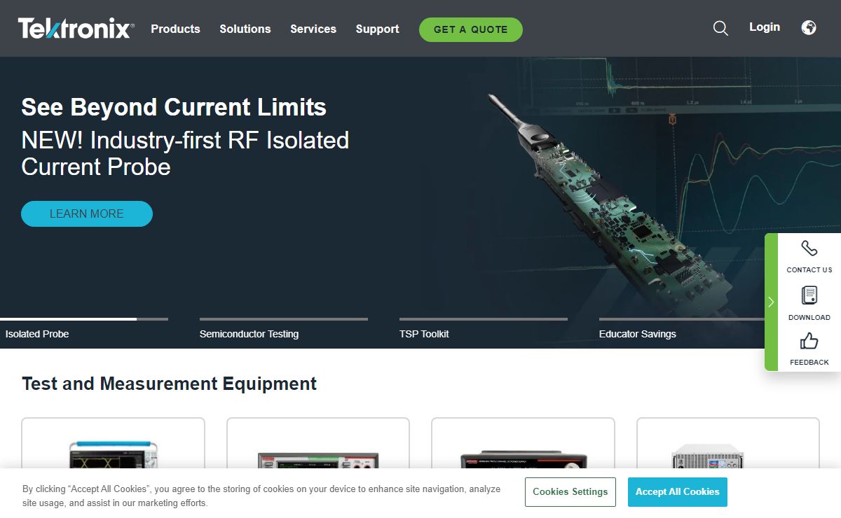Viewport: 841px width, 518px height.
Task: Click the Tektronix logo
Action: [x=76, y=29]
